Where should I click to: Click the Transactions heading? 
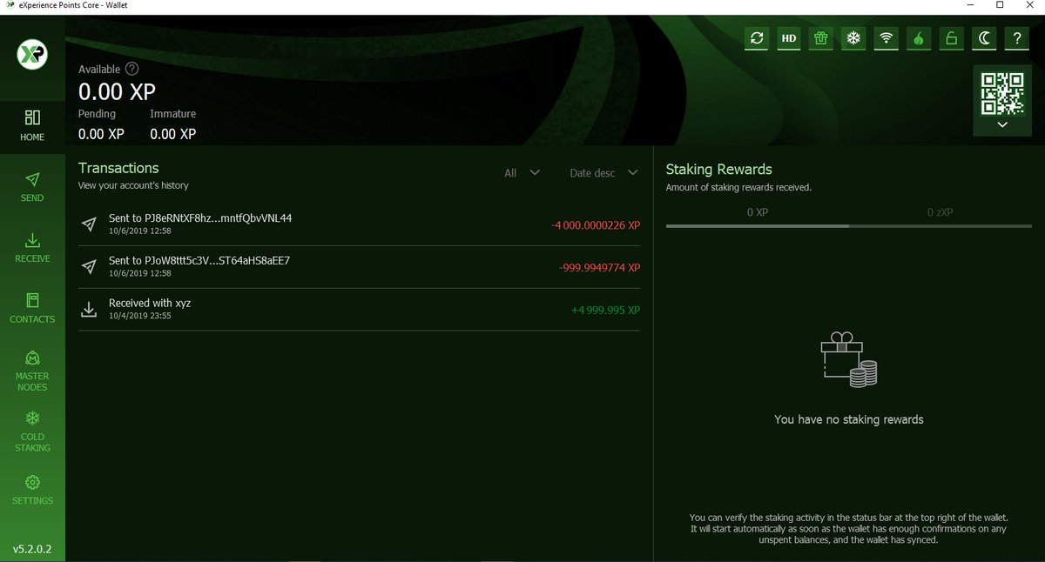click(118, 168)
